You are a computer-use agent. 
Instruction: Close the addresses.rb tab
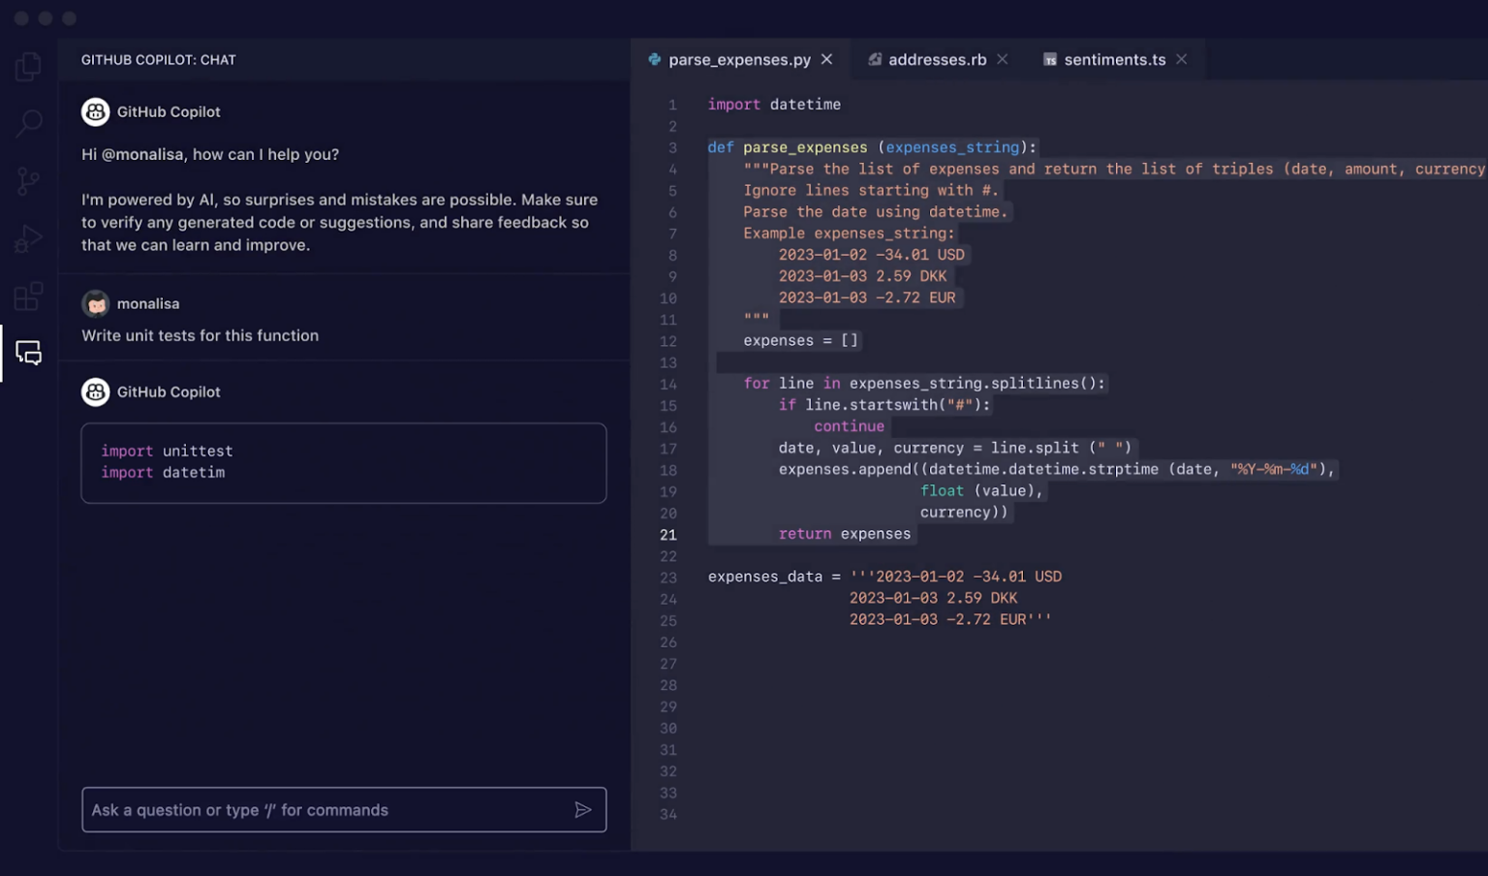point(1003,59)
